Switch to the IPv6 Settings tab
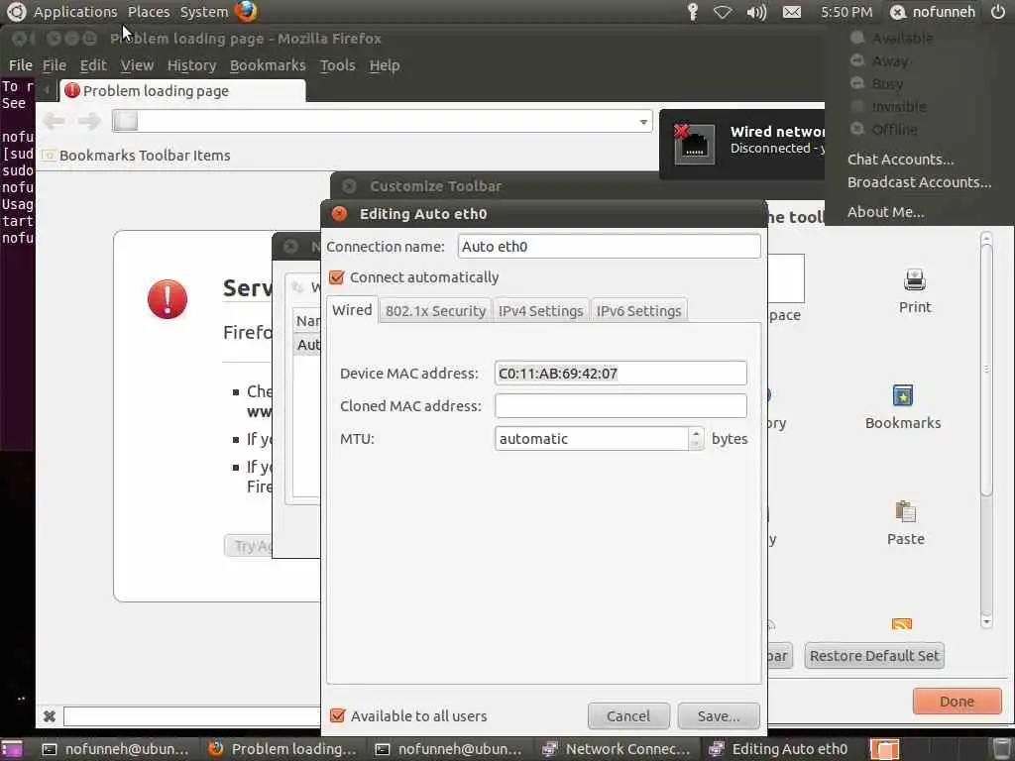Viewport: 1015px width, 761px height. click(x=638, y=311)
